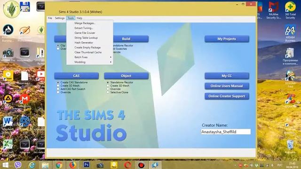Choose Extract Tuning menu entry
The height and width of the screenshot is (169, 301).
[x=90, y=28]
